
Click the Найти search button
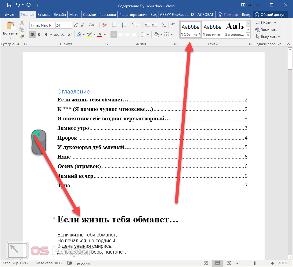tap(264, 23)
